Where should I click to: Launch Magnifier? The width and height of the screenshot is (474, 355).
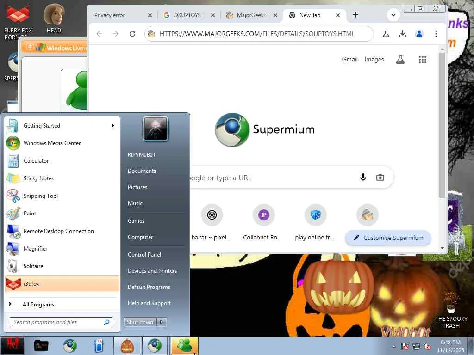(62, 248)
